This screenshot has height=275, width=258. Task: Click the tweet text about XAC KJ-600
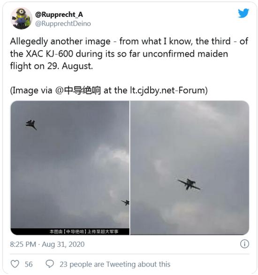pos(129,53)
